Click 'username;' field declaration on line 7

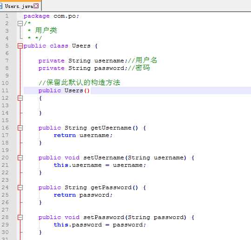click(111, 61)
